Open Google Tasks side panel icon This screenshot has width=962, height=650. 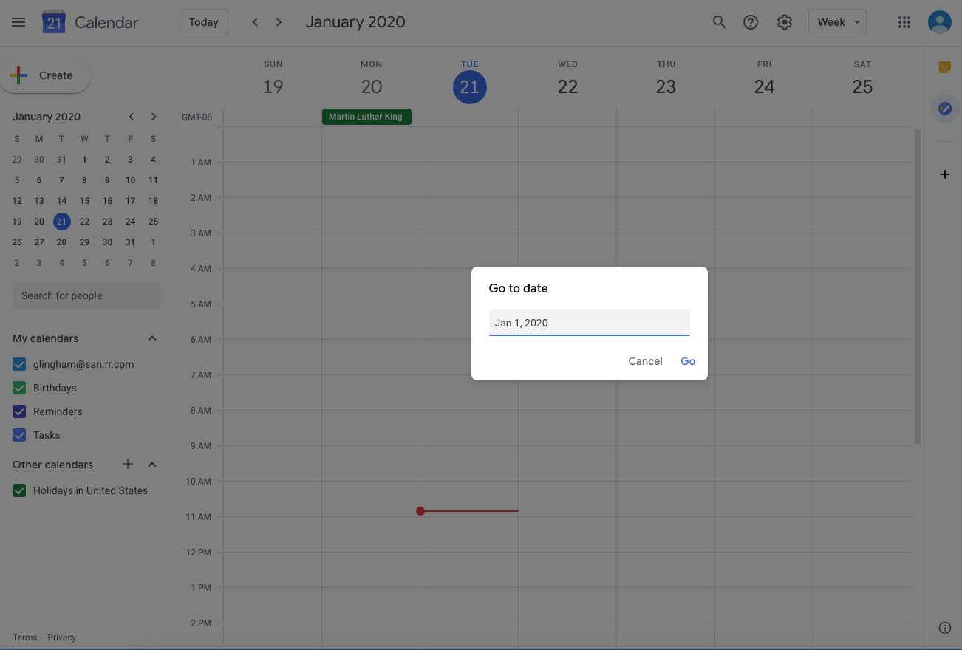[944, 109]
